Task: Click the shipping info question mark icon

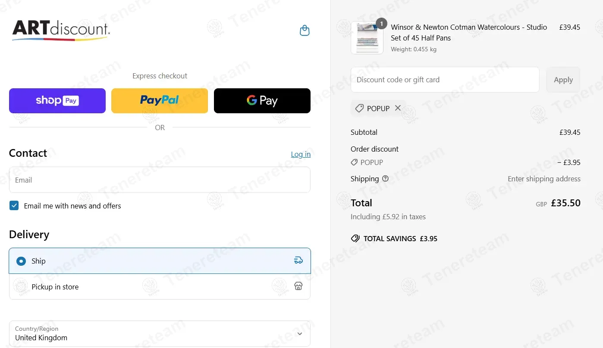Action: pyautogui.click(x=386, y=179)
